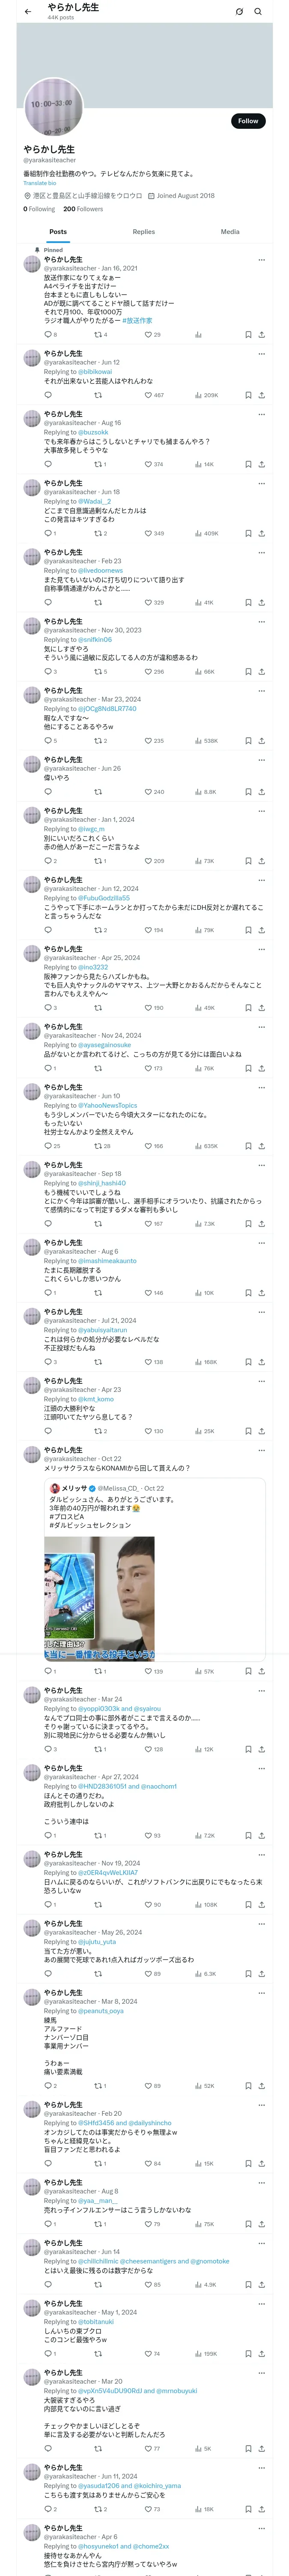
Task: Open search with the magnifier icon
Action: [258, 12]
